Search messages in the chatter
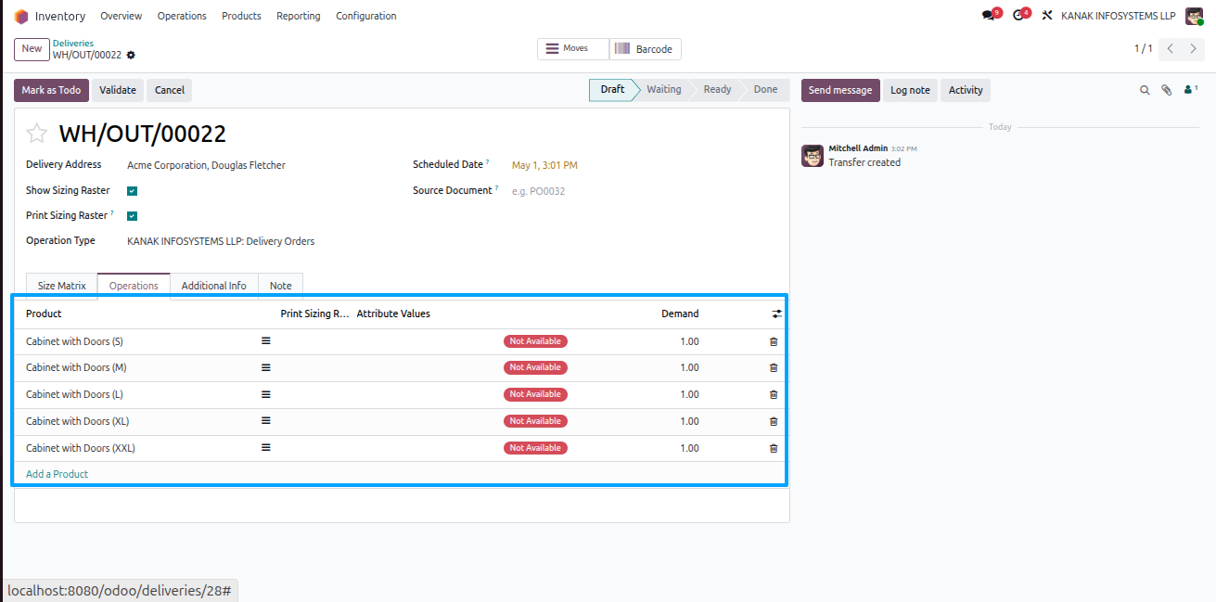Screen dimensions: 1216x602 pos(1145,90)
